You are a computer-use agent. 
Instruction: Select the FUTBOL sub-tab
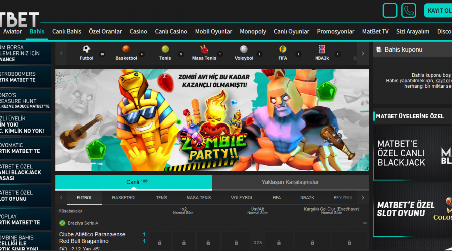(85, 198)
